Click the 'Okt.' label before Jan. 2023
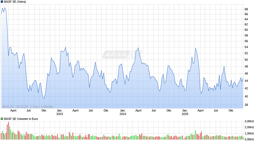The width and height of the screenshot is (255, 142). 44,111
